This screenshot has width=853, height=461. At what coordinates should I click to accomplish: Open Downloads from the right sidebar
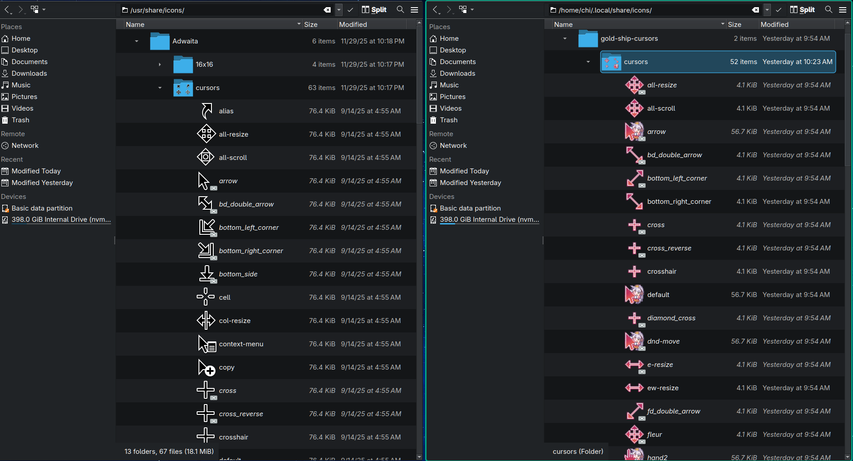[x=457, y=73]
